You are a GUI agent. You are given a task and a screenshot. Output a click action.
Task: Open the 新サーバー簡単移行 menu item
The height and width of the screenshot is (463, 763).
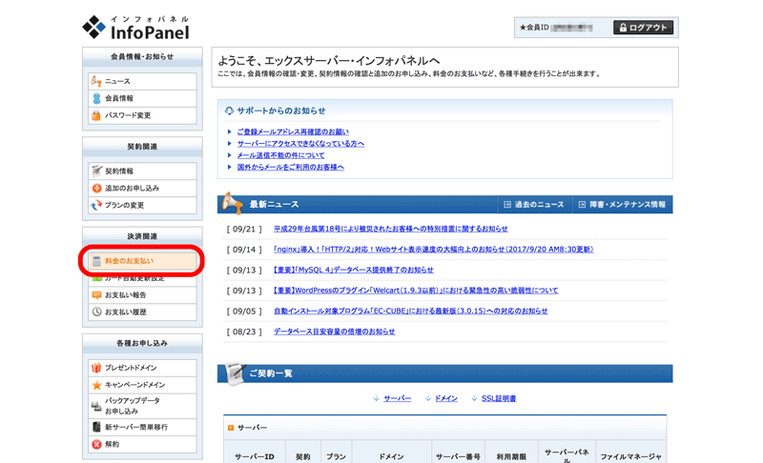click(142, 427)
